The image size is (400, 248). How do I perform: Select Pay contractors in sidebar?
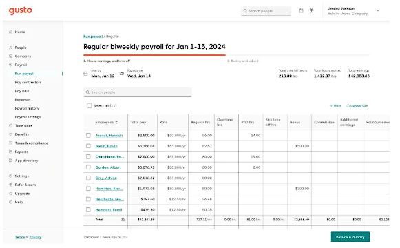click(x=28, y=83)
